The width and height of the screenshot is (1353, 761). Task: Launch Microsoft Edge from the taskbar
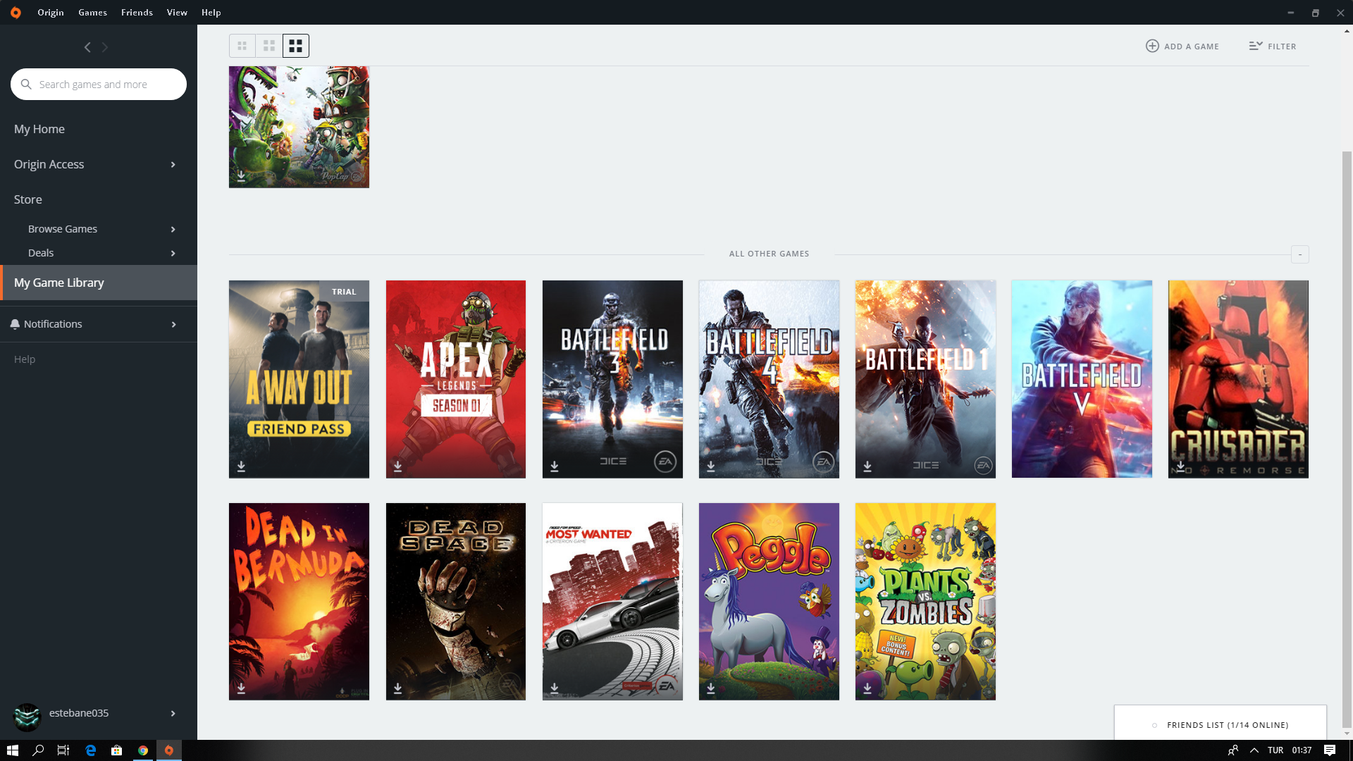(90, 750)
